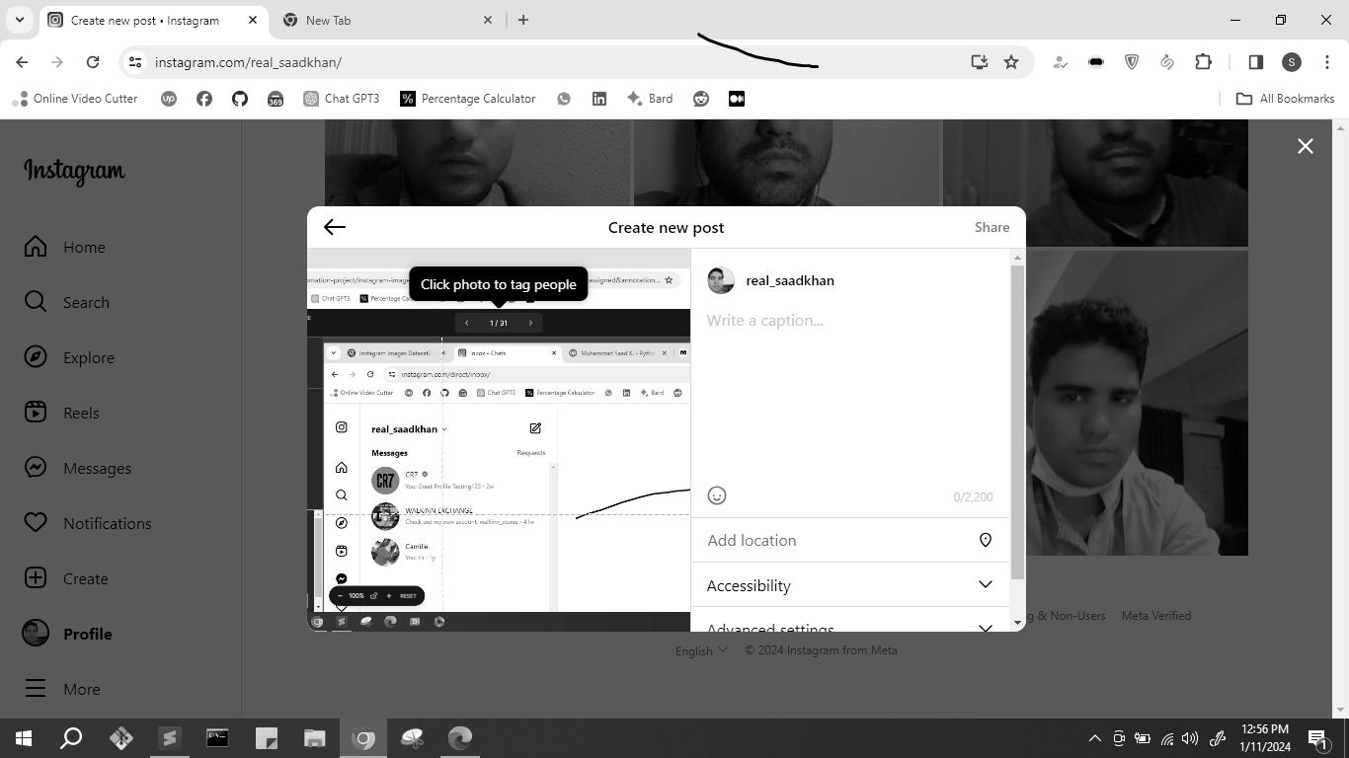Open Messages in Instagram sidebar
Screen dimensions: 1349x758
tap(78, 468)
